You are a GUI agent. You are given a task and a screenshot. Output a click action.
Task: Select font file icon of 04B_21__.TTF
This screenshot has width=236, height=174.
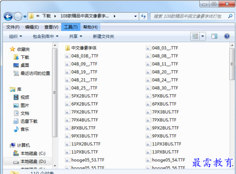[x=68, y=80]
